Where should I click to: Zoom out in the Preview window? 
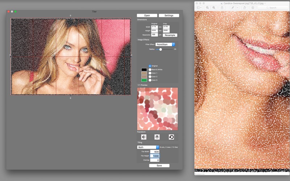tap(207, 8)
